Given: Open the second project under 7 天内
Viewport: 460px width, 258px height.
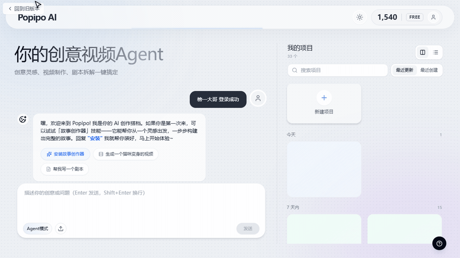Looking at the screenshot, I should 404,229.
